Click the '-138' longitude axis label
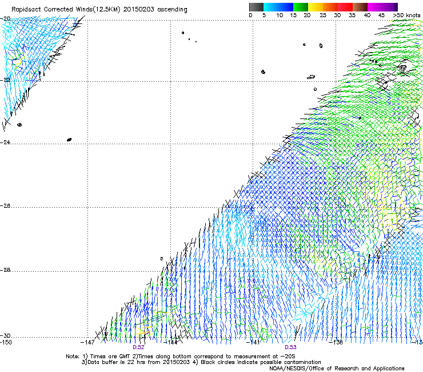 336,342
